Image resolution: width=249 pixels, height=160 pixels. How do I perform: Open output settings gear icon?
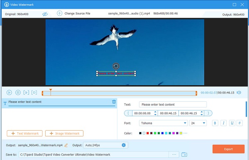click(124, 145)
